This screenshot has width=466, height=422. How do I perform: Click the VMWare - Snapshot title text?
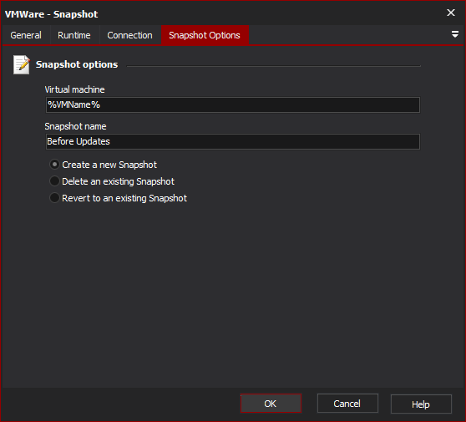coord(51,14)
